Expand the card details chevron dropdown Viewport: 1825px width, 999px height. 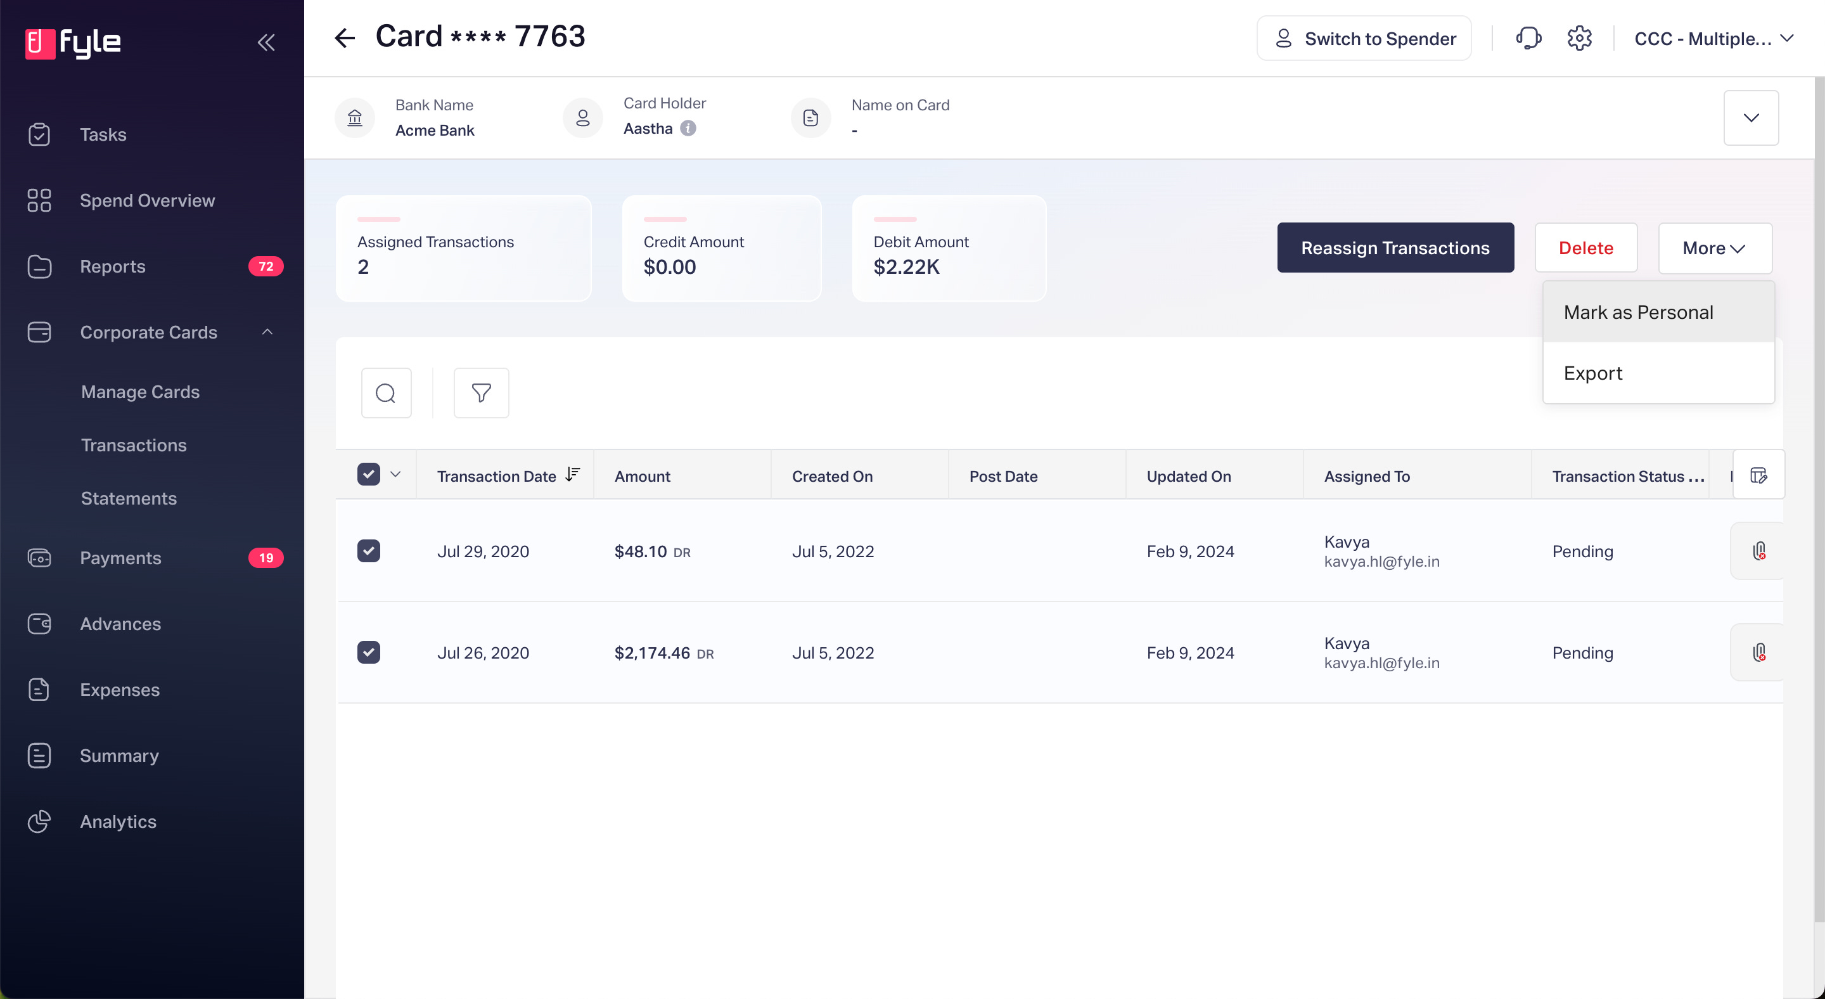click(x=1751, y=118)
